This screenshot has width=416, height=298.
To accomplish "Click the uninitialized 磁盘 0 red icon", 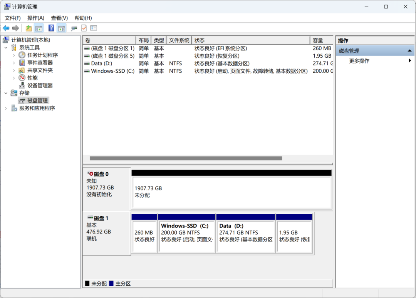I will click(91, 174).
